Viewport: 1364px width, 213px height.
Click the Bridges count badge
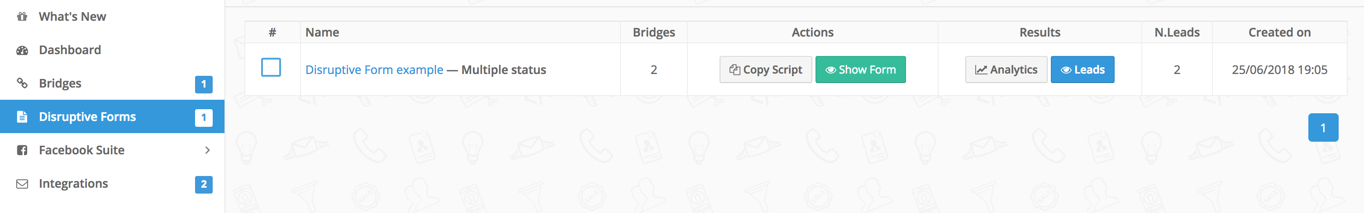(x=204, y=84)
